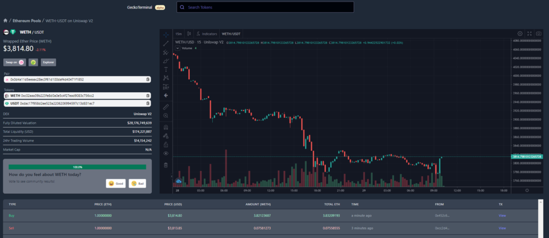Copy the USDT token address
The image size is (549, 238).
pyautogui.click(x=148, y=103)
